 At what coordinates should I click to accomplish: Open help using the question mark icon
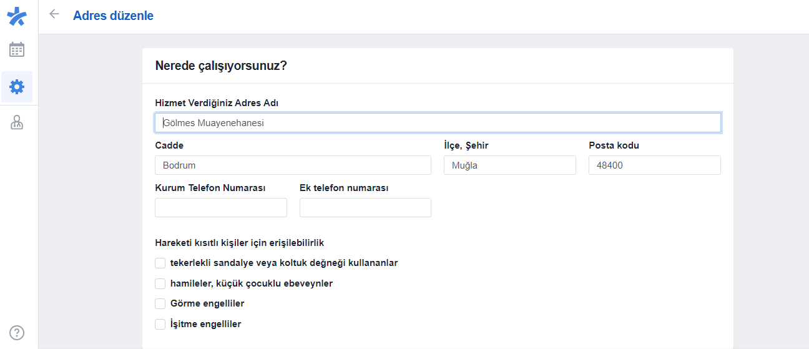click(x=17, y=332)
